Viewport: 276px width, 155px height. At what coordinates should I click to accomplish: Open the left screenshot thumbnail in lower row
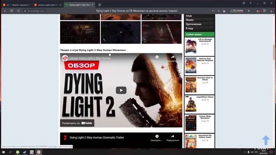point(80,32)
